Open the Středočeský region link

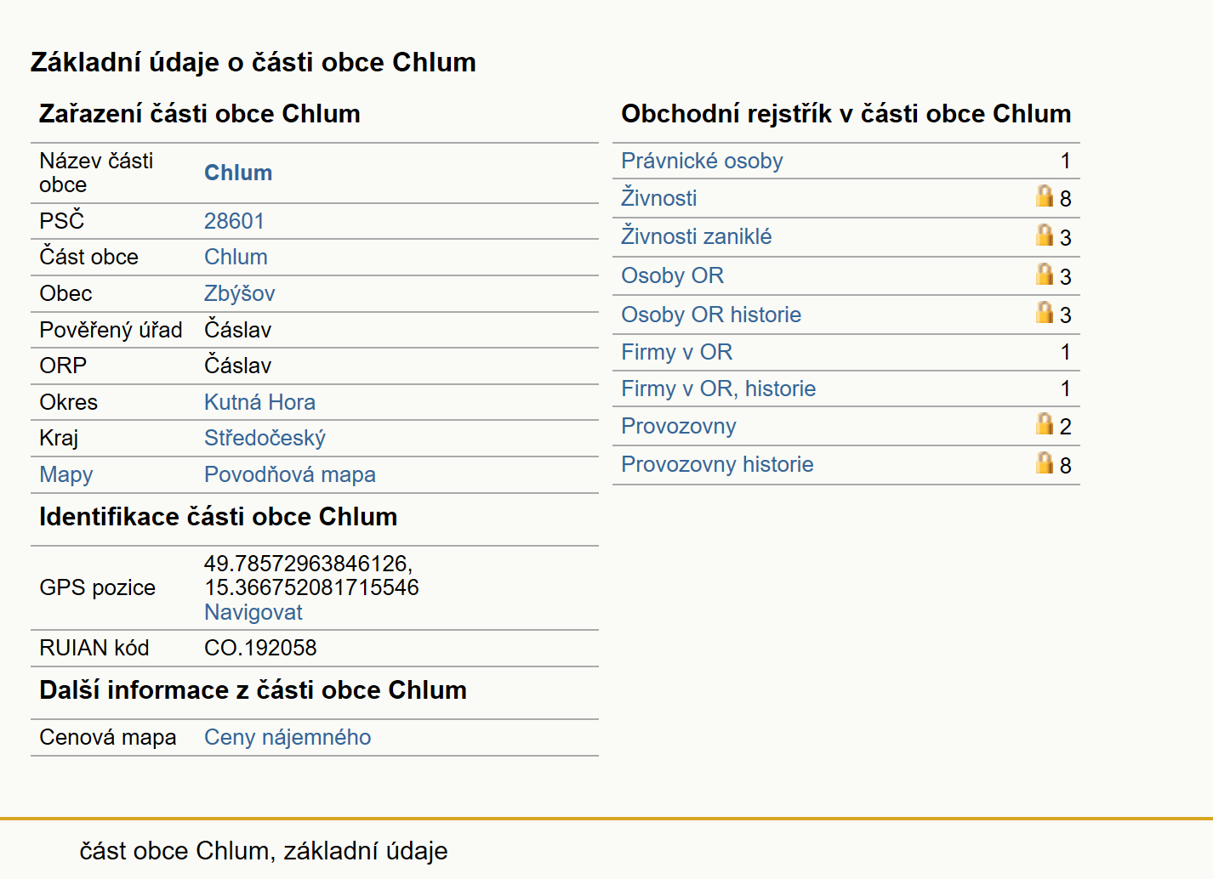pos(265,438)
